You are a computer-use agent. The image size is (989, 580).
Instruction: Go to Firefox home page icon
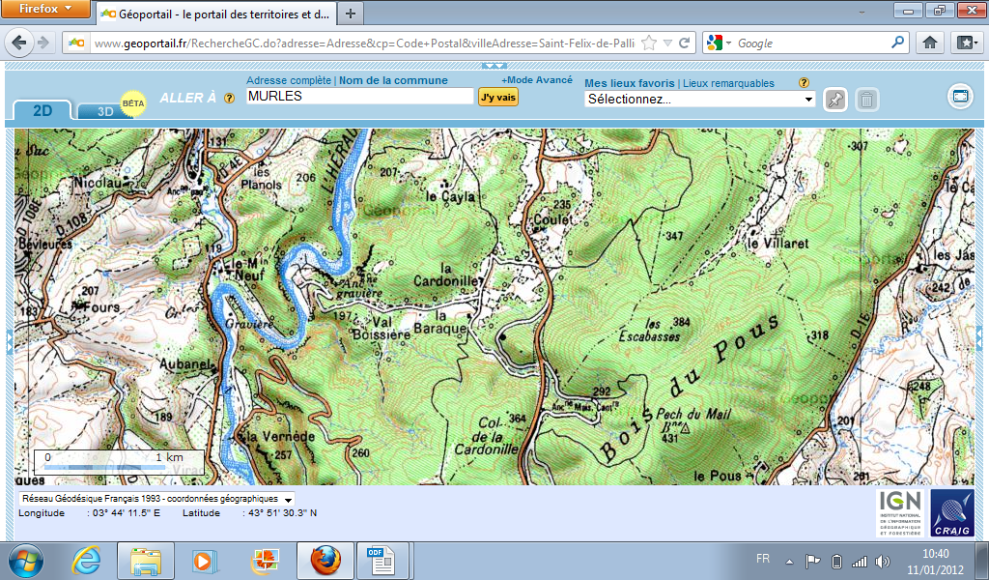click(930, 43)
